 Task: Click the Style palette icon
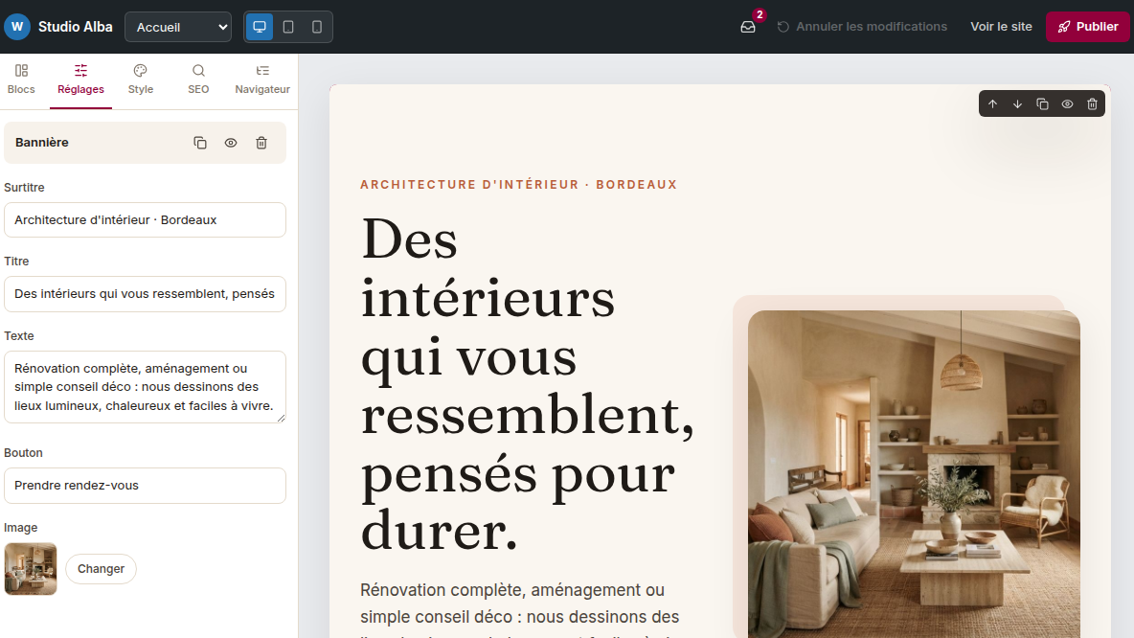(x=140, y=70)
